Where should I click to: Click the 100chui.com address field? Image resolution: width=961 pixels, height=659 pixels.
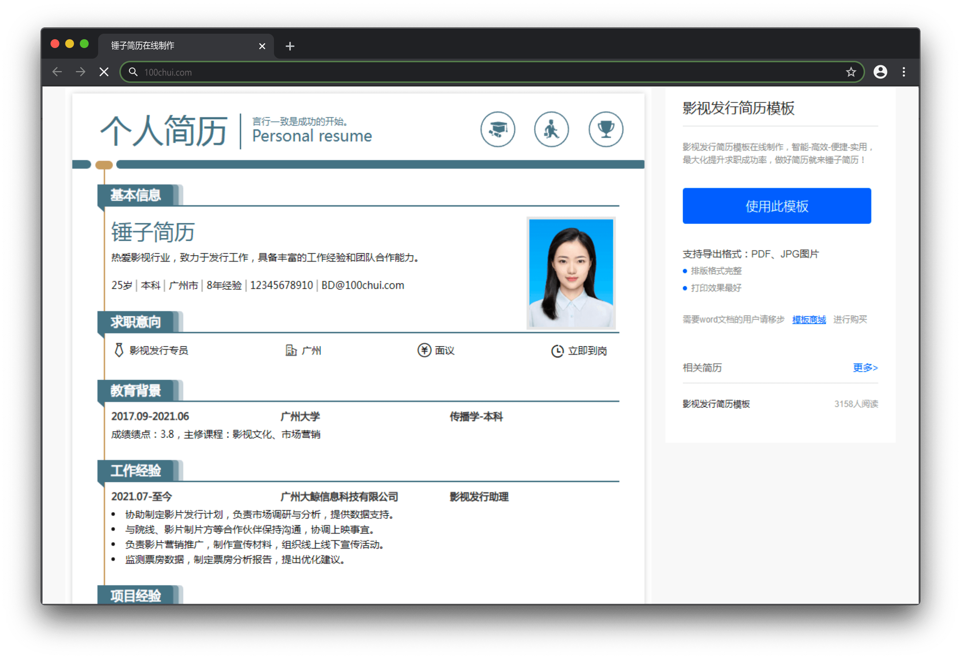click(x=492, y=72)
